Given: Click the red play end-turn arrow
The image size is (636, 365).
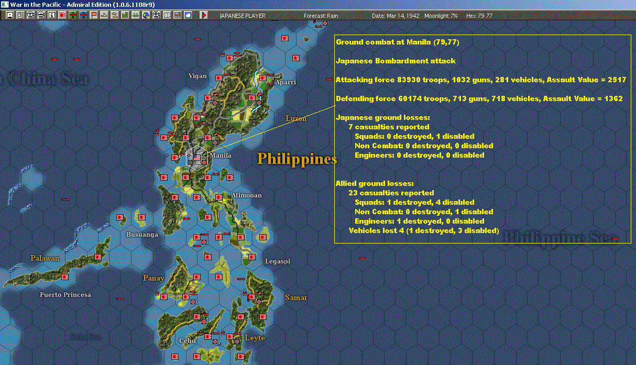Looking at the screenshot, I should click(204, 15).
